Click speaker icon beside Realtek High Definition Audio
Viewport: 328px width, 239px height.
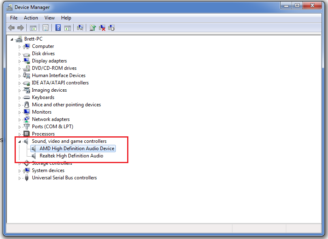point(34,156)
